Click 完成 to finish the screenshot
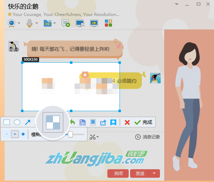This screenshot has width=214, height=182. click(143, 122)
